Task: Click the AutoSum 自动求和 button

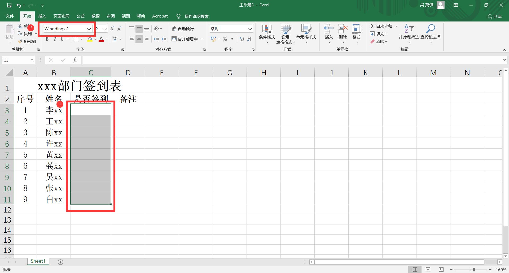Action: click(381, 26)
